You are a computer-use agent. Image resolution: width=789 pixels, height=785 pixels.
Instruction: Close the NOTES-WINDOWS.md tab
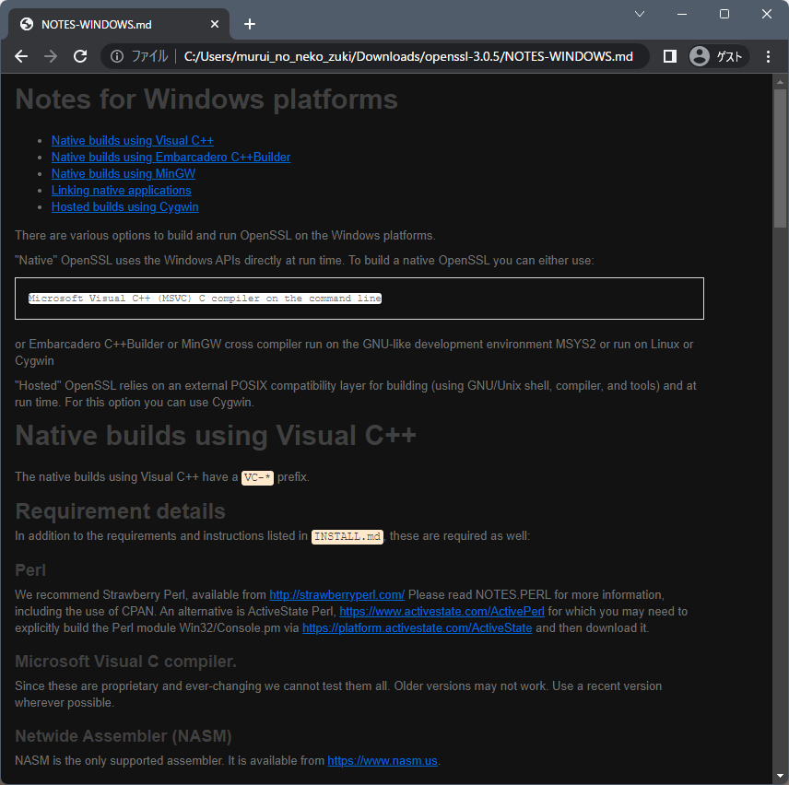point(215,24)
